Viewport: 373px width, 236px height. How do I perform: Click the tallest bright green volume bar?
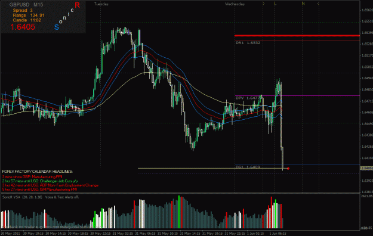click(179, 212)
